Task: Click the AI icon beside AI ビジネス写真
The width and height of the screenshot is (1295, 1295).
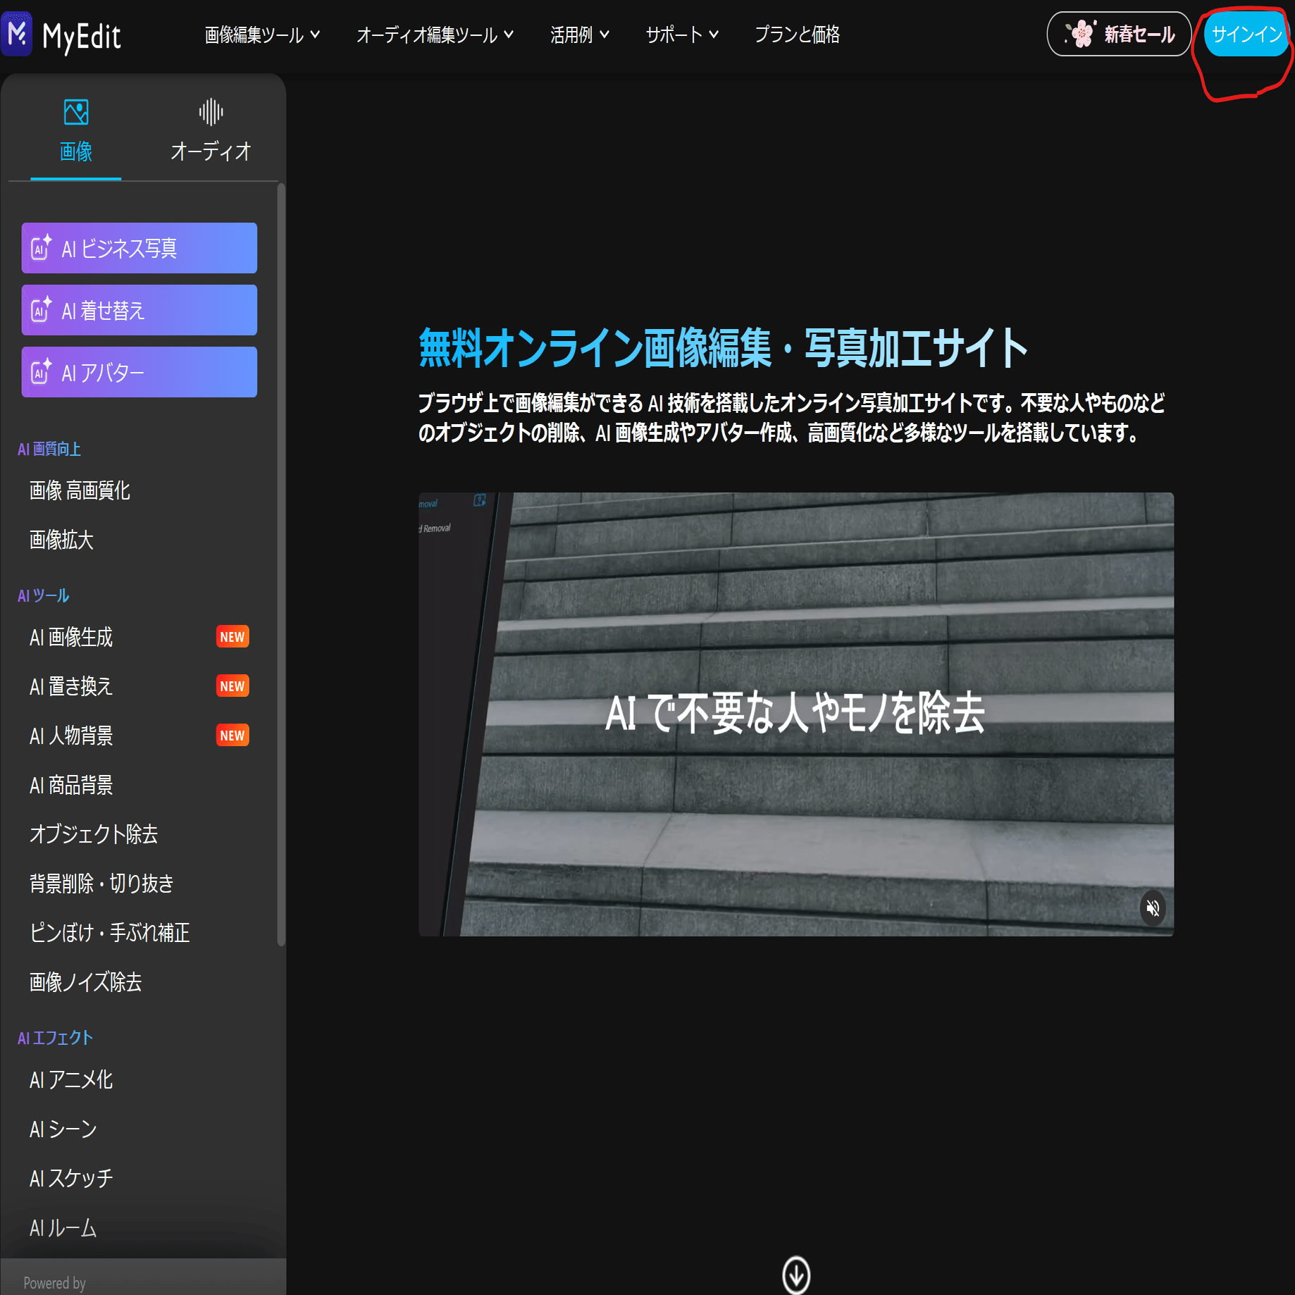Action: click(x=41, y=247)
